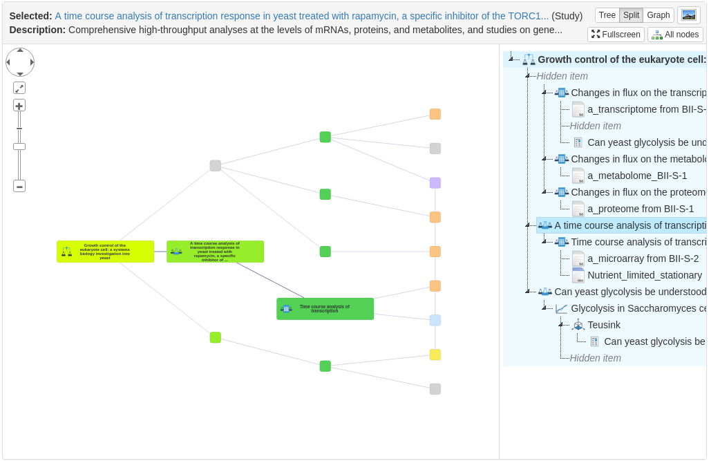Open the selected rapamycin study link
The height and width of the screenshot is (461, 711).
click(301, 16)
